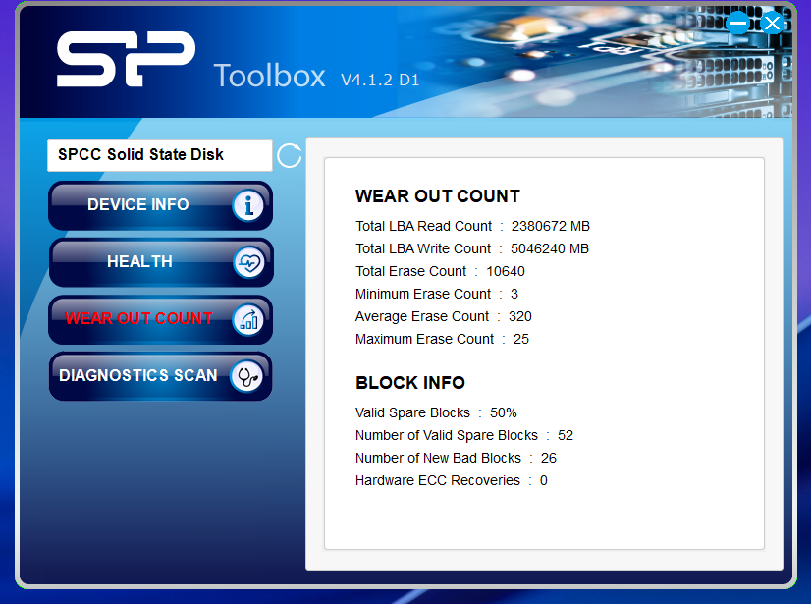Click the Number of New Bad Blocks line
The image size is (811, 604).
click(x=456, y=458)
